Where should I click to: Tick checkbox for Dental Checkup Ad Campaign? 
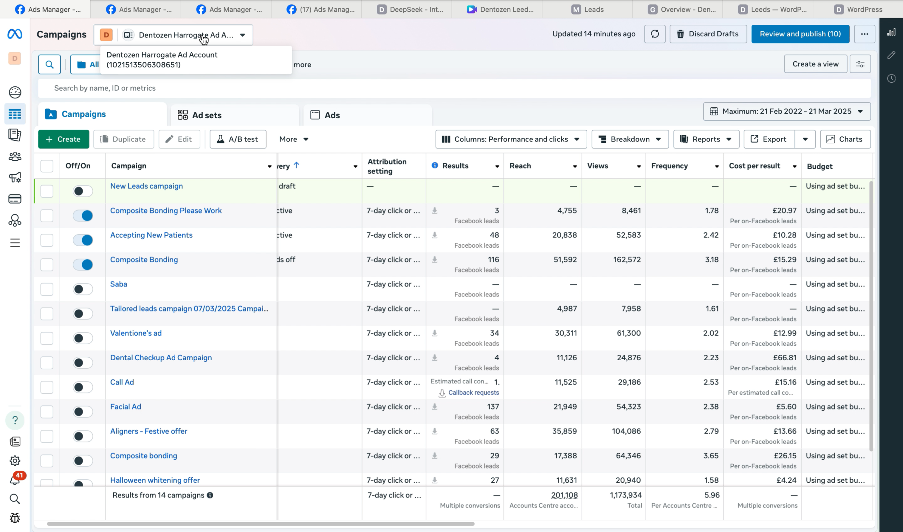47,363
